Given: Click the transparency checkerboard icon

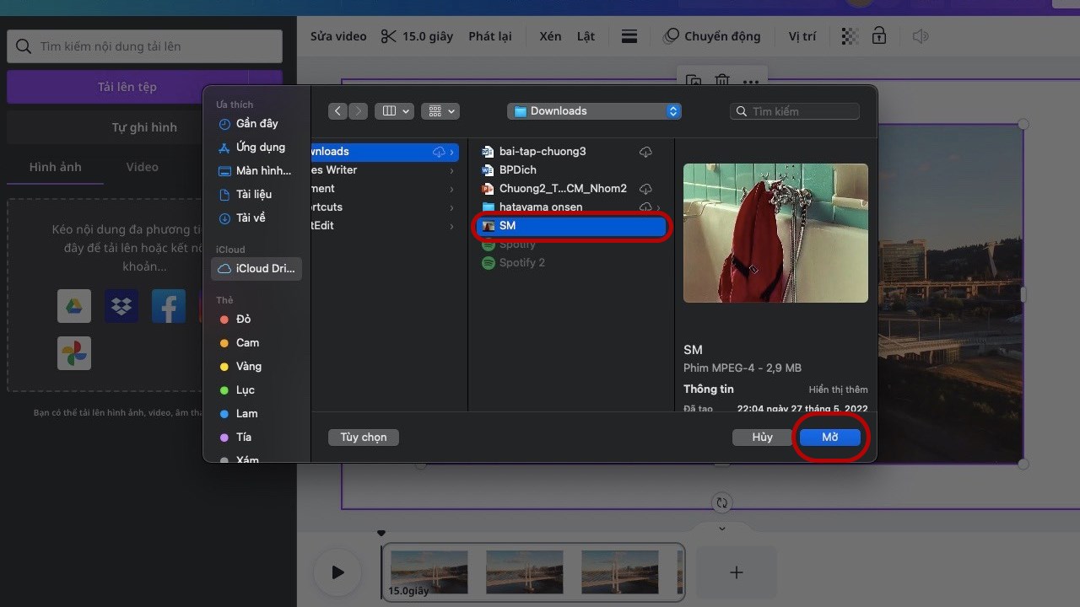Looking at the screenshot, I should tap(851, 36).
